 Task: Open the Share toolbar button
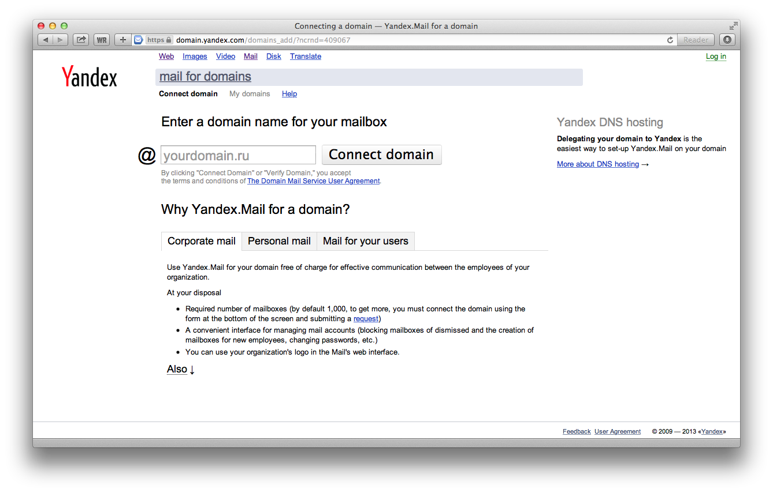tap(81, 40)
